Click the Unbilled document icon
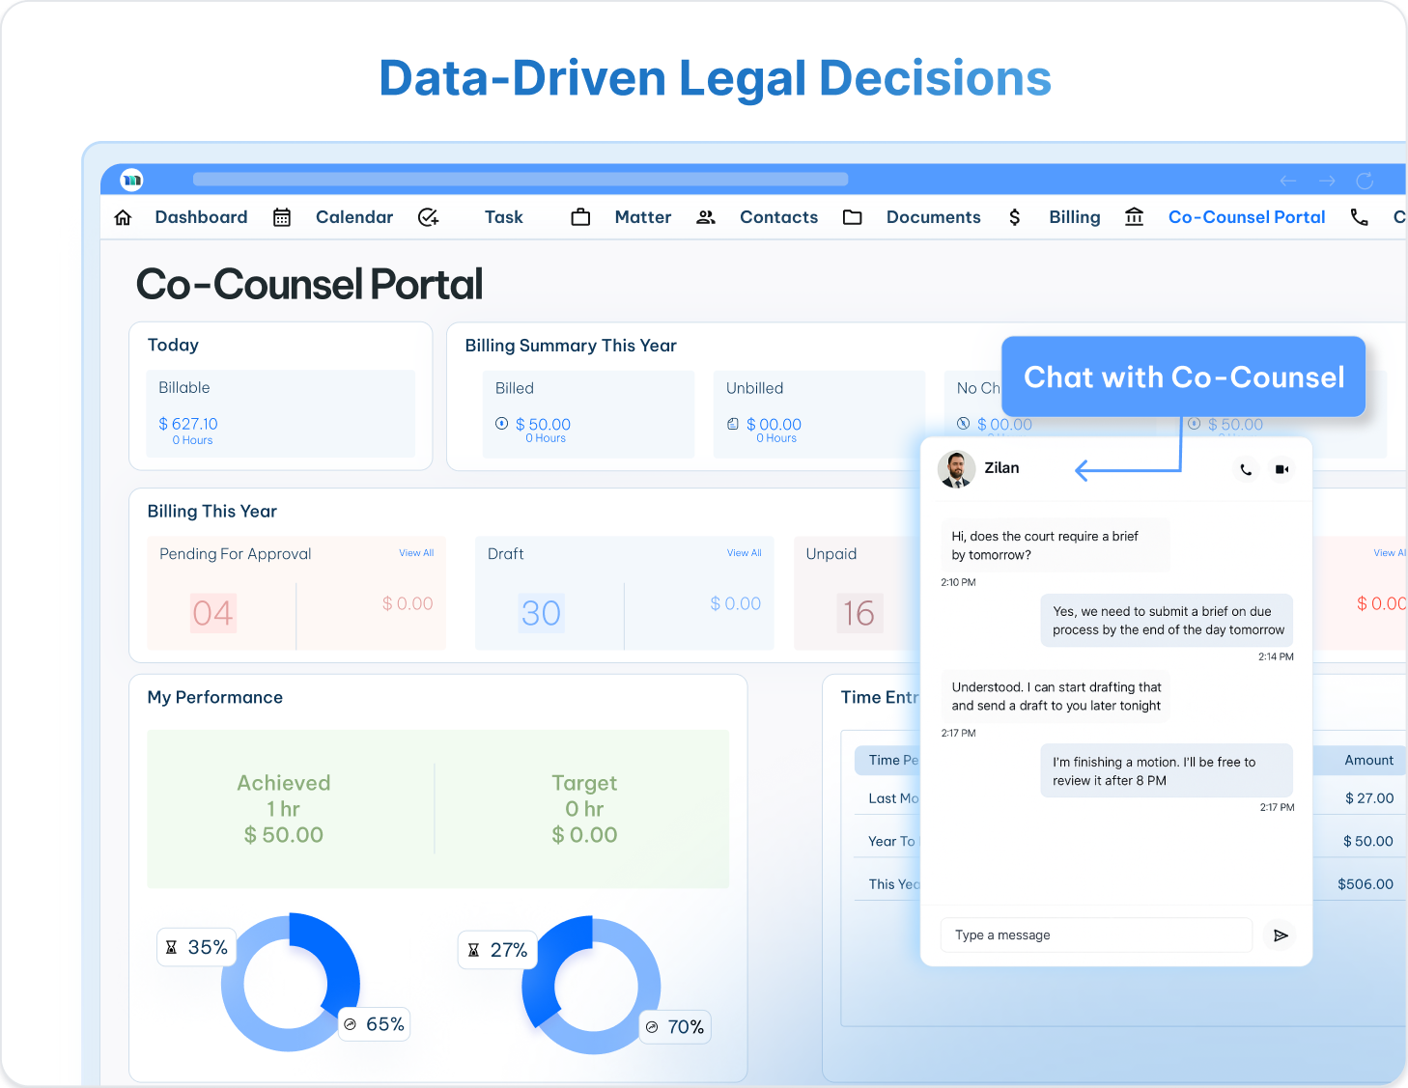The height and width of the screenshot is (1088, 1408). [733, 423]
